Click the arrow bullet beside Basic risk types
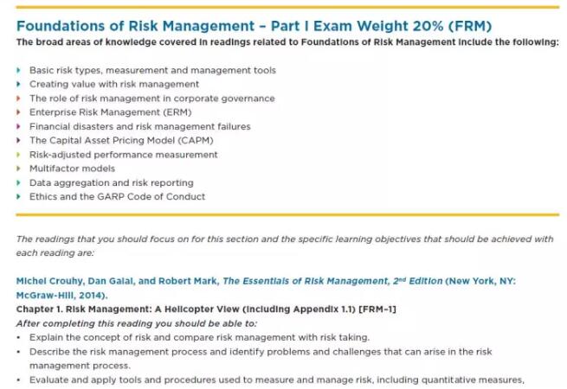The width and height of the screenshot is (567, 389). pos(19,70)
